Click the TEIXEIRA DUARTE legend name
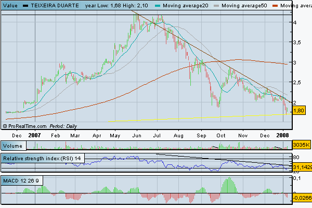The width and height of the screenshot is (312, 208). (55, 6)
